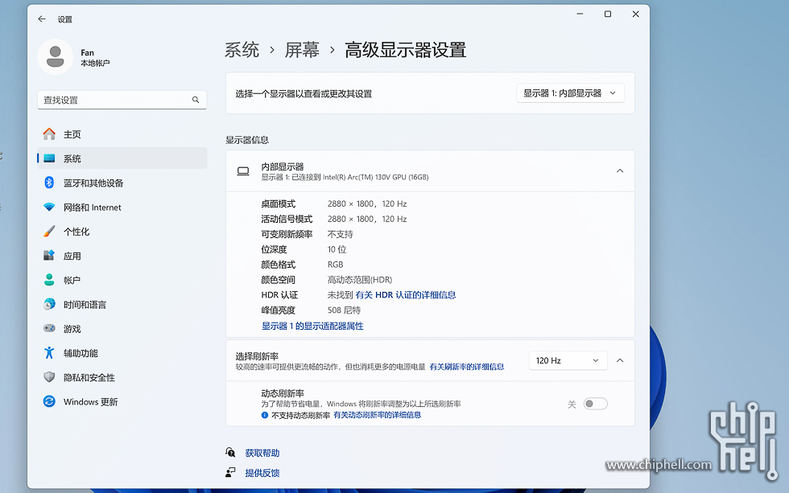Open 时间和语言 settings page

coord(122,304)
